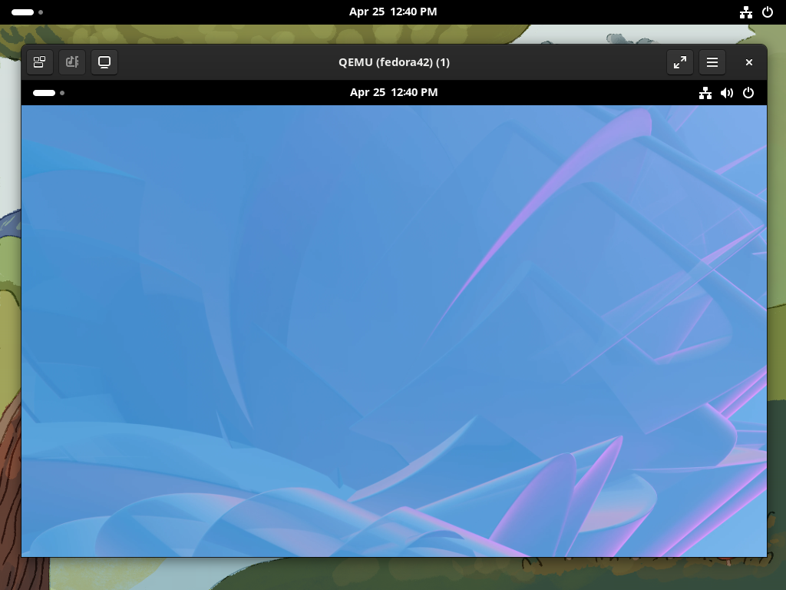Open the remote-viewer displays icon button
The image size is (786, 590).
click(40, 62)
